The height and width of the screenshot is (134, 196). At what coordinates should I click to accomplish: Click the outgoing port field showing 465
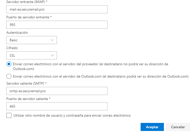(57, 106)
